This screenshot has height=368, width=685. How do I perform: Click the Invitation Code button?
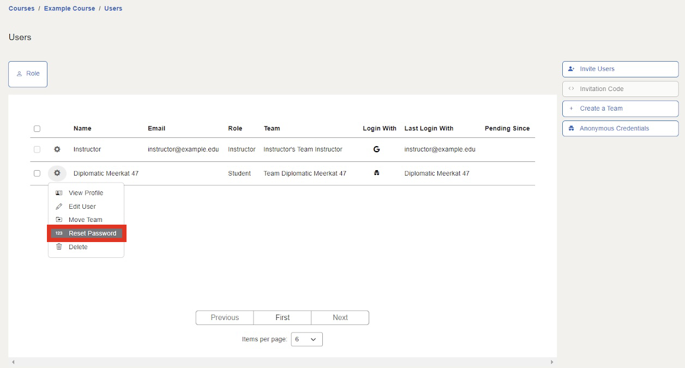click(620, 89)
